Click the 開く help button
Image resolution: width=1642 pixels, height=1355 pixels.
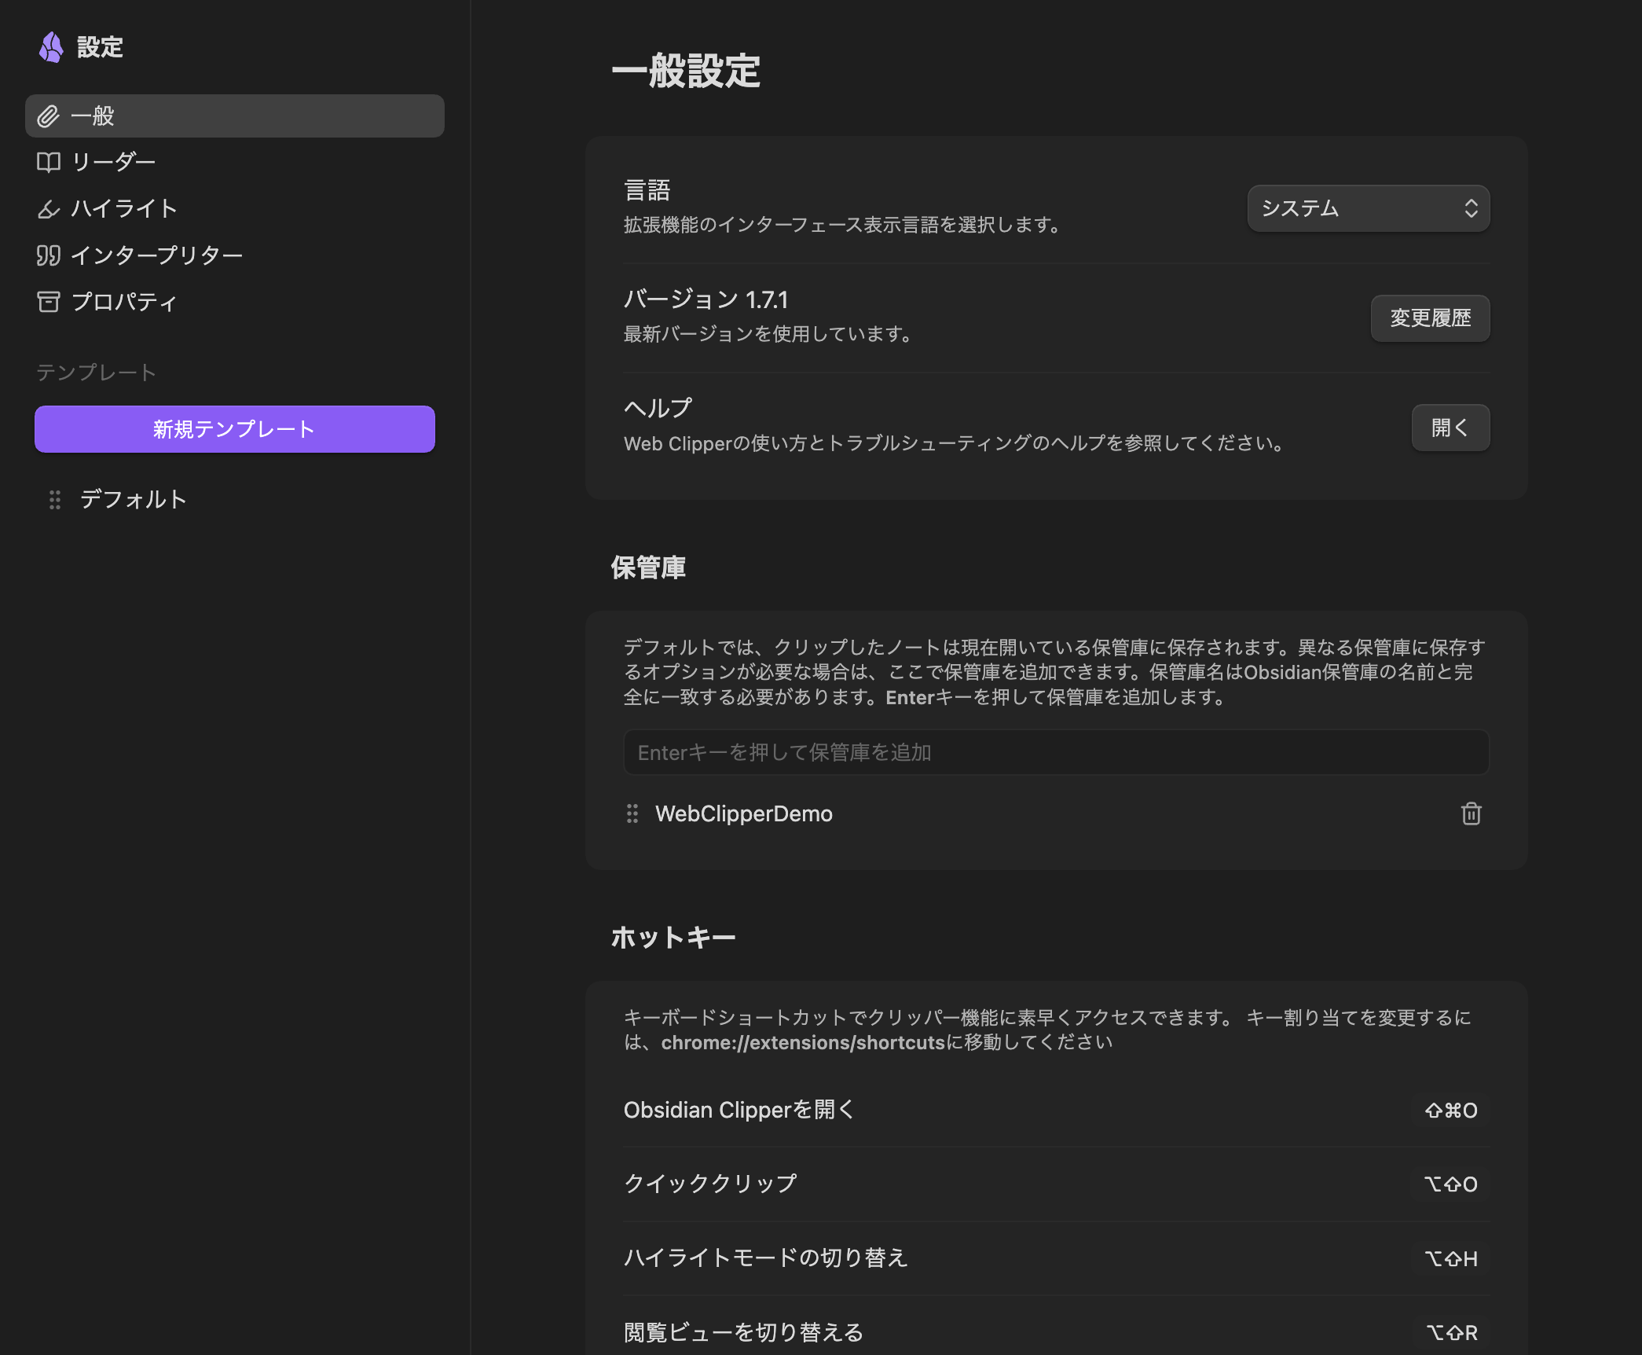pyautogui.click(x=1451, y=428)
